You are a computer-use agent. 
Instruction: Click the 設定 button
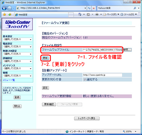click(x=45, y=88)
